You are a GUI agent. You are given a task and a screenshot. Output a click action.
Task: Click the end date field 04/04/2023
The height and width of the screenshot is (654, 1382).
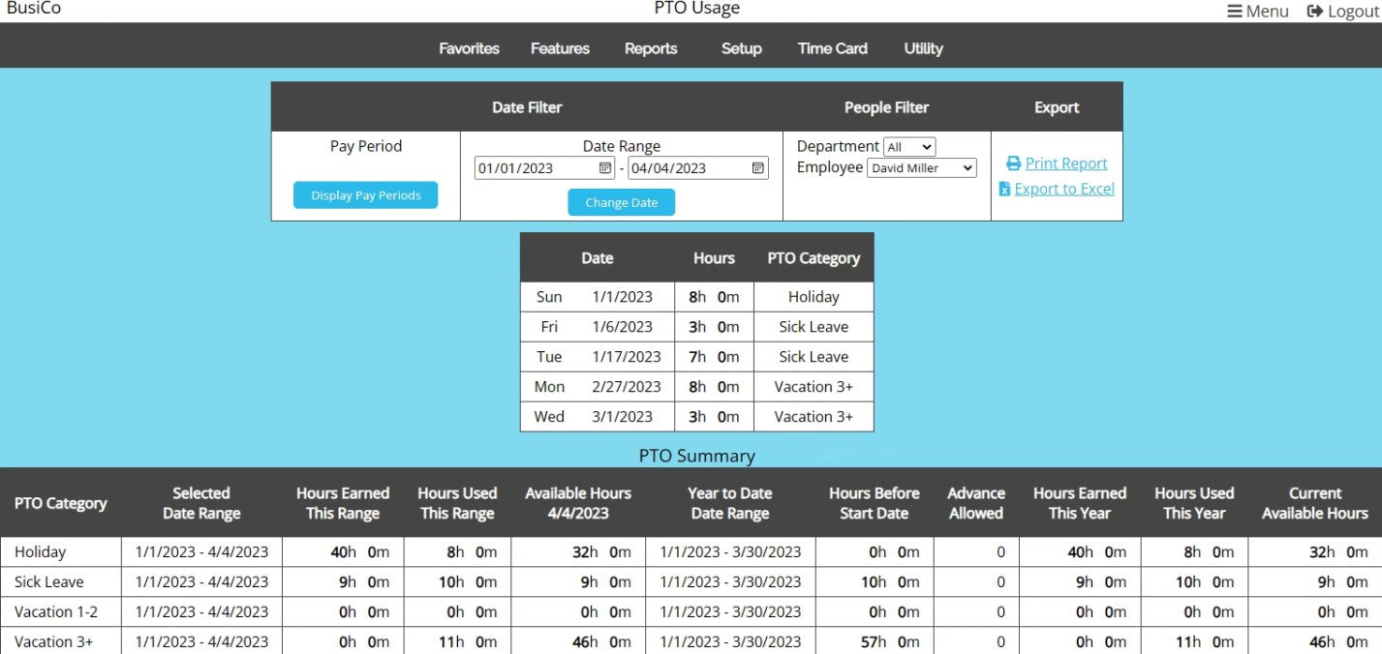coord(686,168)
